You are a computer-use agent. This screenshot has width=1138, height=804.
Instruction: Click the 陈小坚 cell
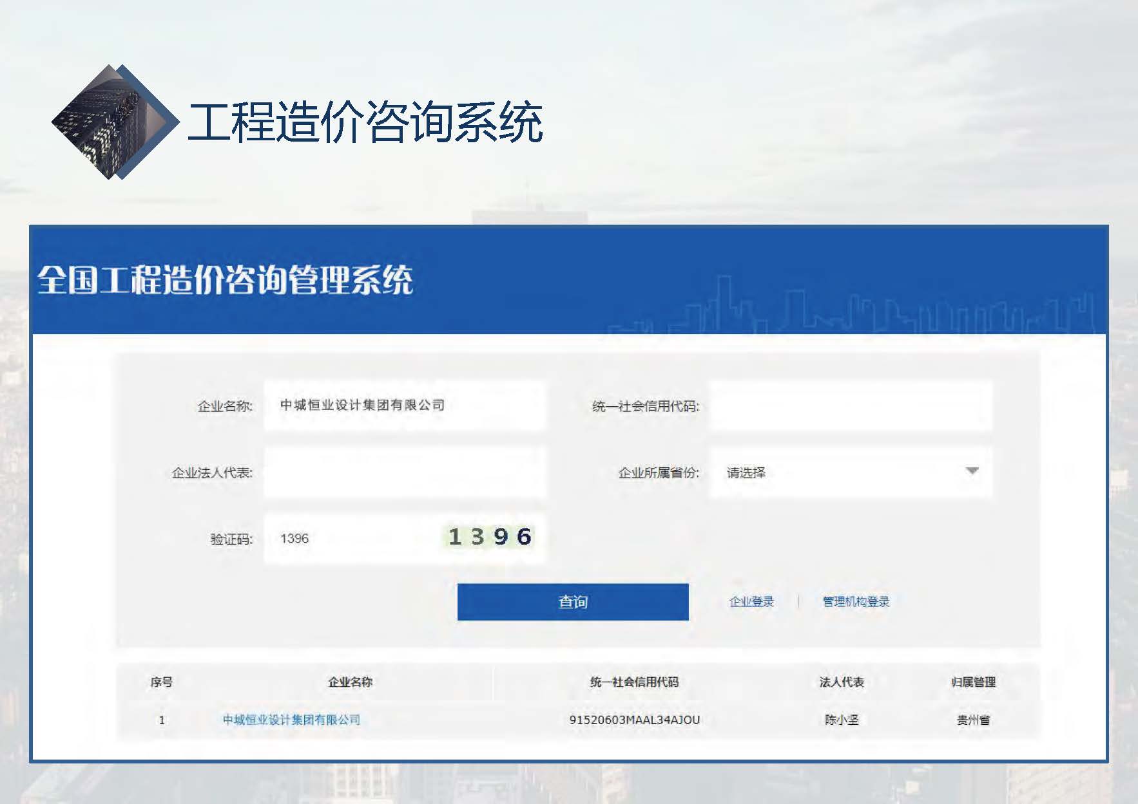[x=842, y=720]
